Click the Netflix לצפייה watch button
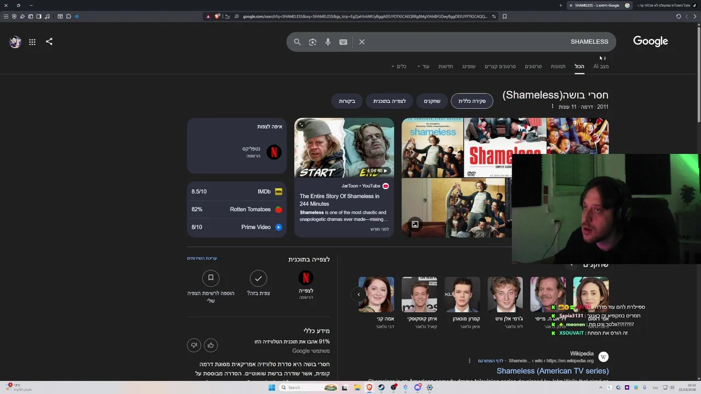Viewport: 701px width, 394px height. tap(306, 285)
